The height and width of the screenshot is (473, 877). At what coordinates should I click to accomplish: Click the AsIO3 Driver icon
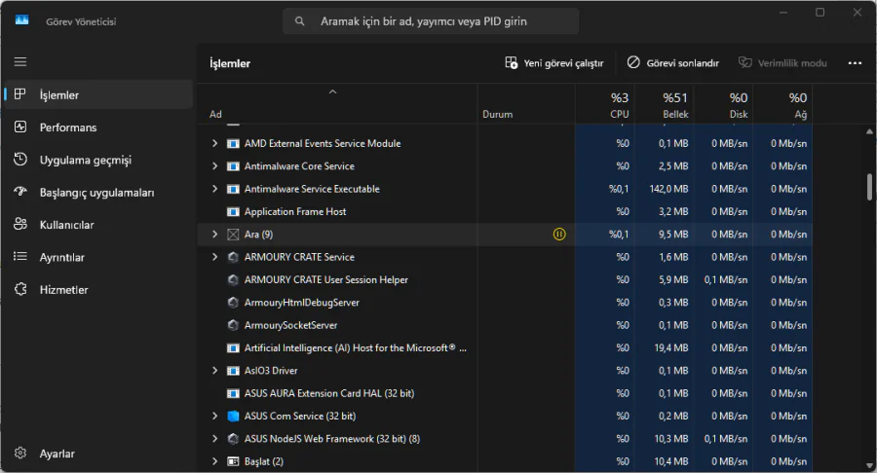coord(233,371)
